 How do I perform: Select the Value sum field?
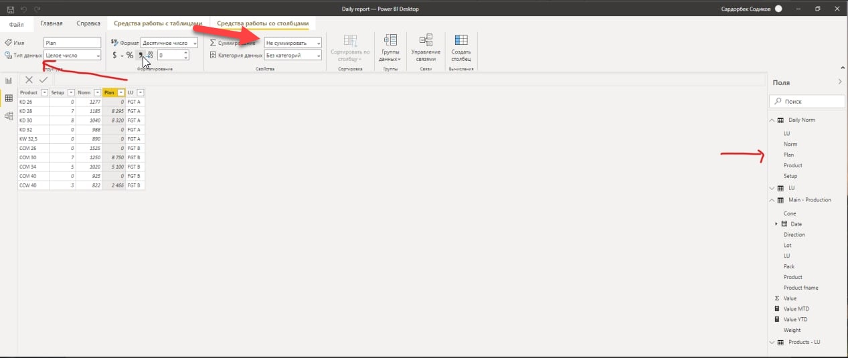(x=790, y=298)
